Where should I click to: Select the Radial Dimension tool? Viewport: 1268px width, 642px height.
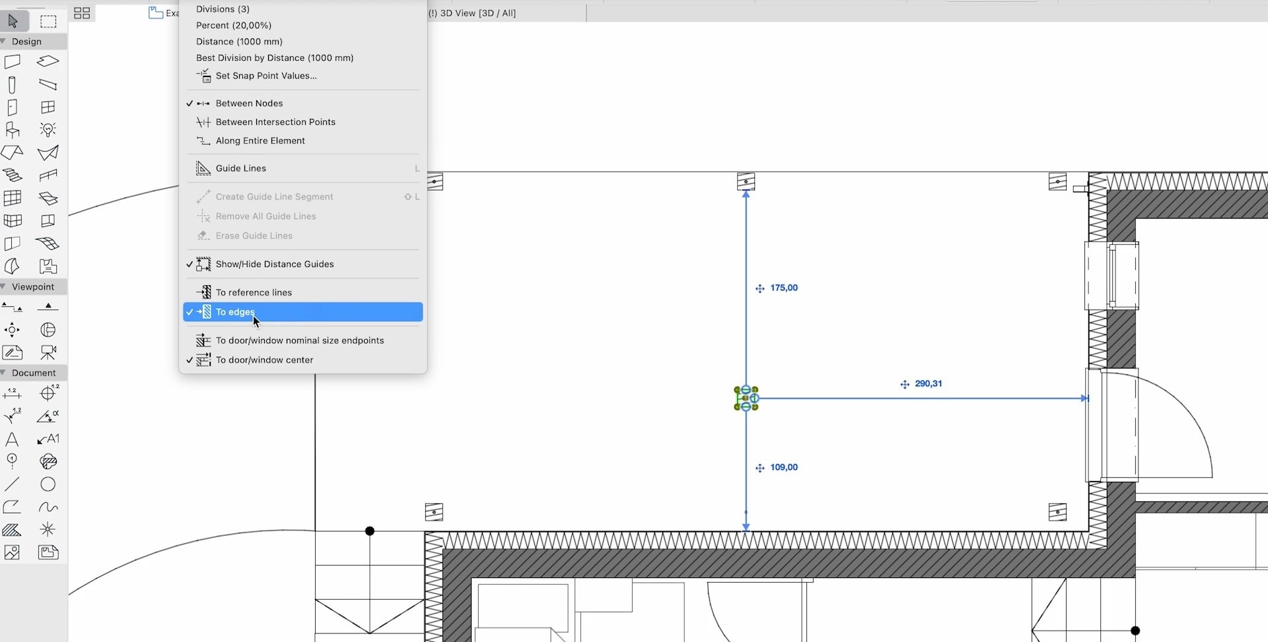pos(13,416)
